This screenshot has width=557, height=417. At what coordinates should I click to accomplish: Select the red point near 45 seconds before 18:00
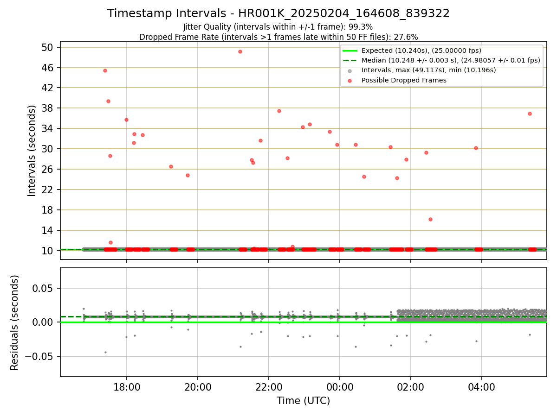[105, 70]
